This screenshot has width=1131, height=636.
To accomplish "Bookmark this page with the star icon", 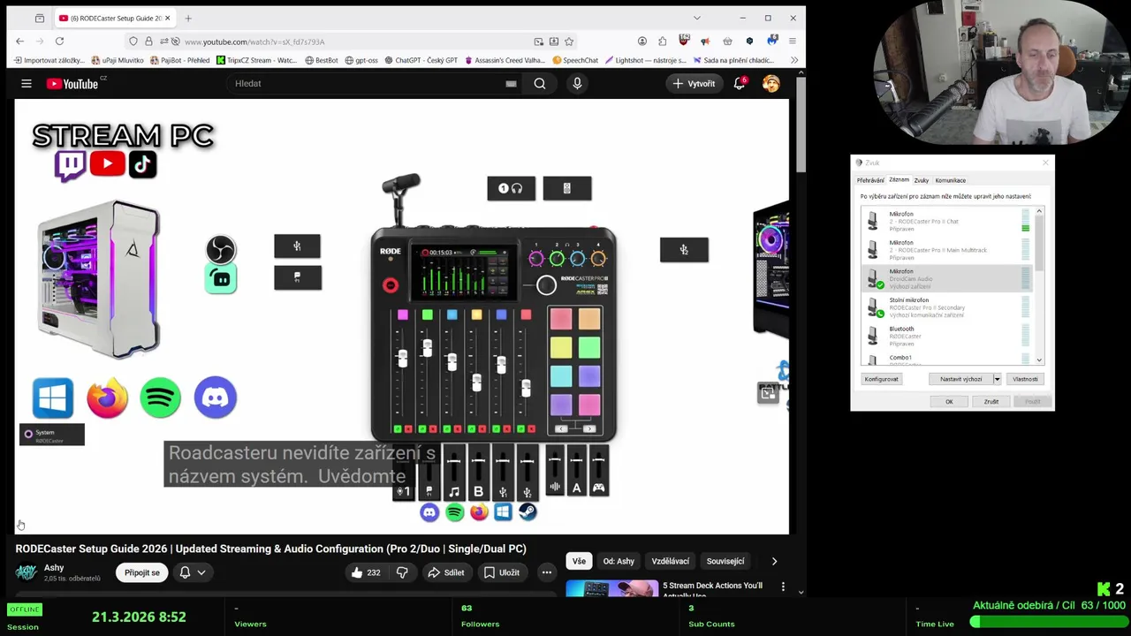I will [x=569, y=42].
